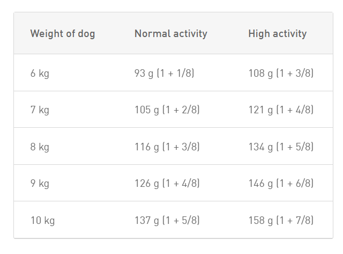Screen dimensions: 343x254
Task: Click the 105 g (1 + 2/8) cell
Action: (x=167, y=110)
